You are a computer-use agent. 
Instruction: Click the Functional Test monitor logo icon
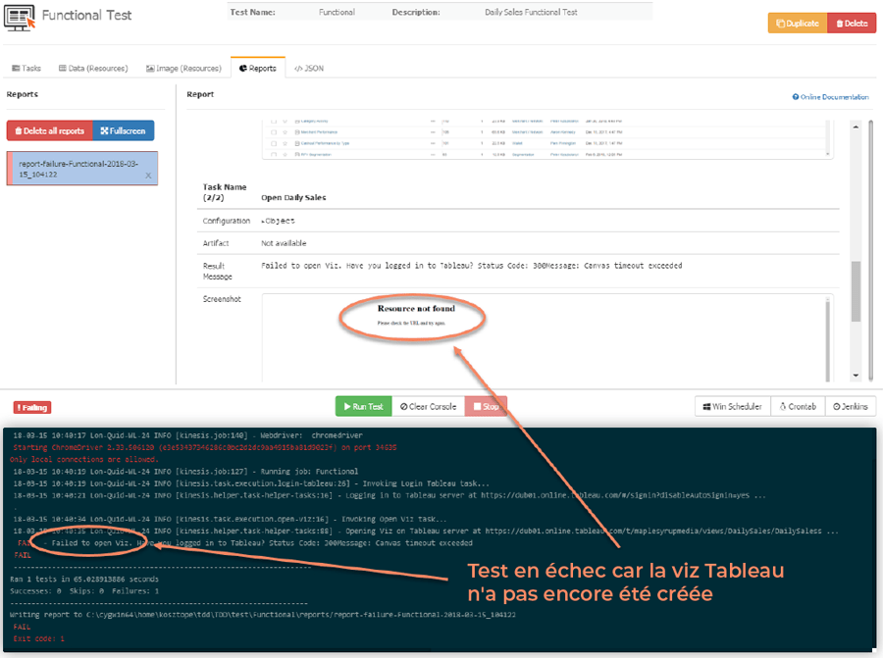point(20,18)
